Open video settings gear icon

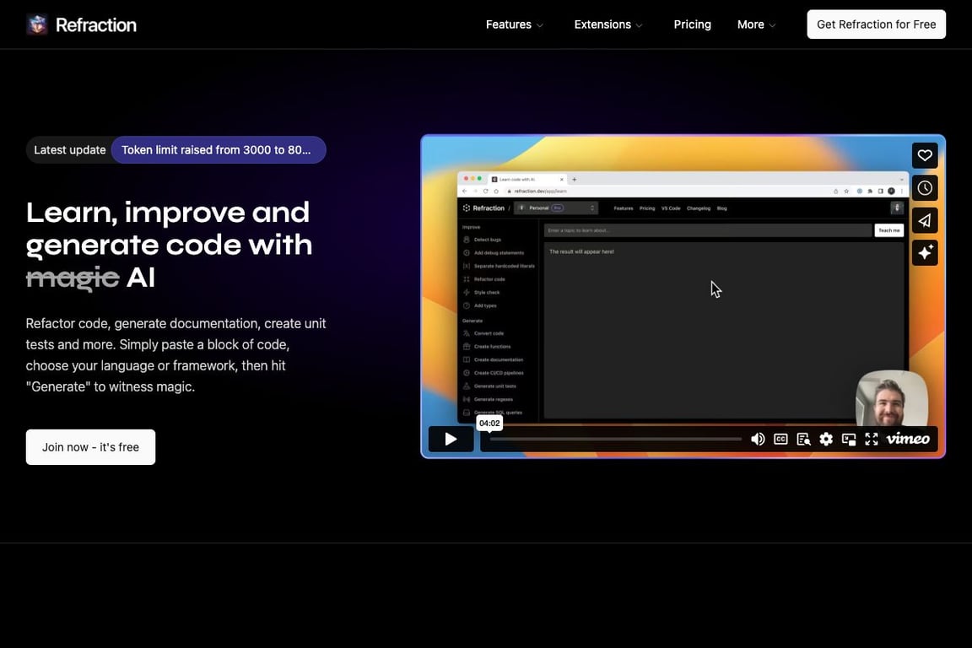pos(826,439)
